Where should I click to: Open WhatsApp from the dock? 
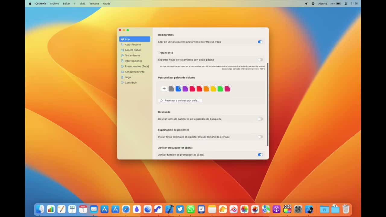point(191,209)
